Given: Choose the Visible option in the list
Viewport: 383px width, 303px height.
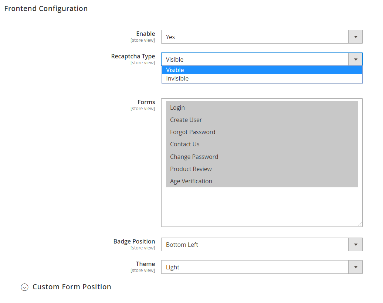Looking at the screenshot, I should click(262, 70).
